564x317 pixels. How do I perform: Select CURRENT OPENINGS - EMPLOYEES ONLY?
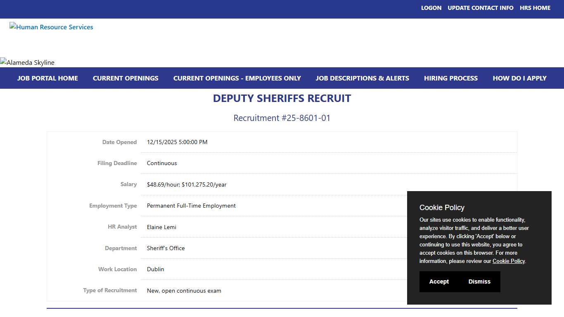point(237,78)
